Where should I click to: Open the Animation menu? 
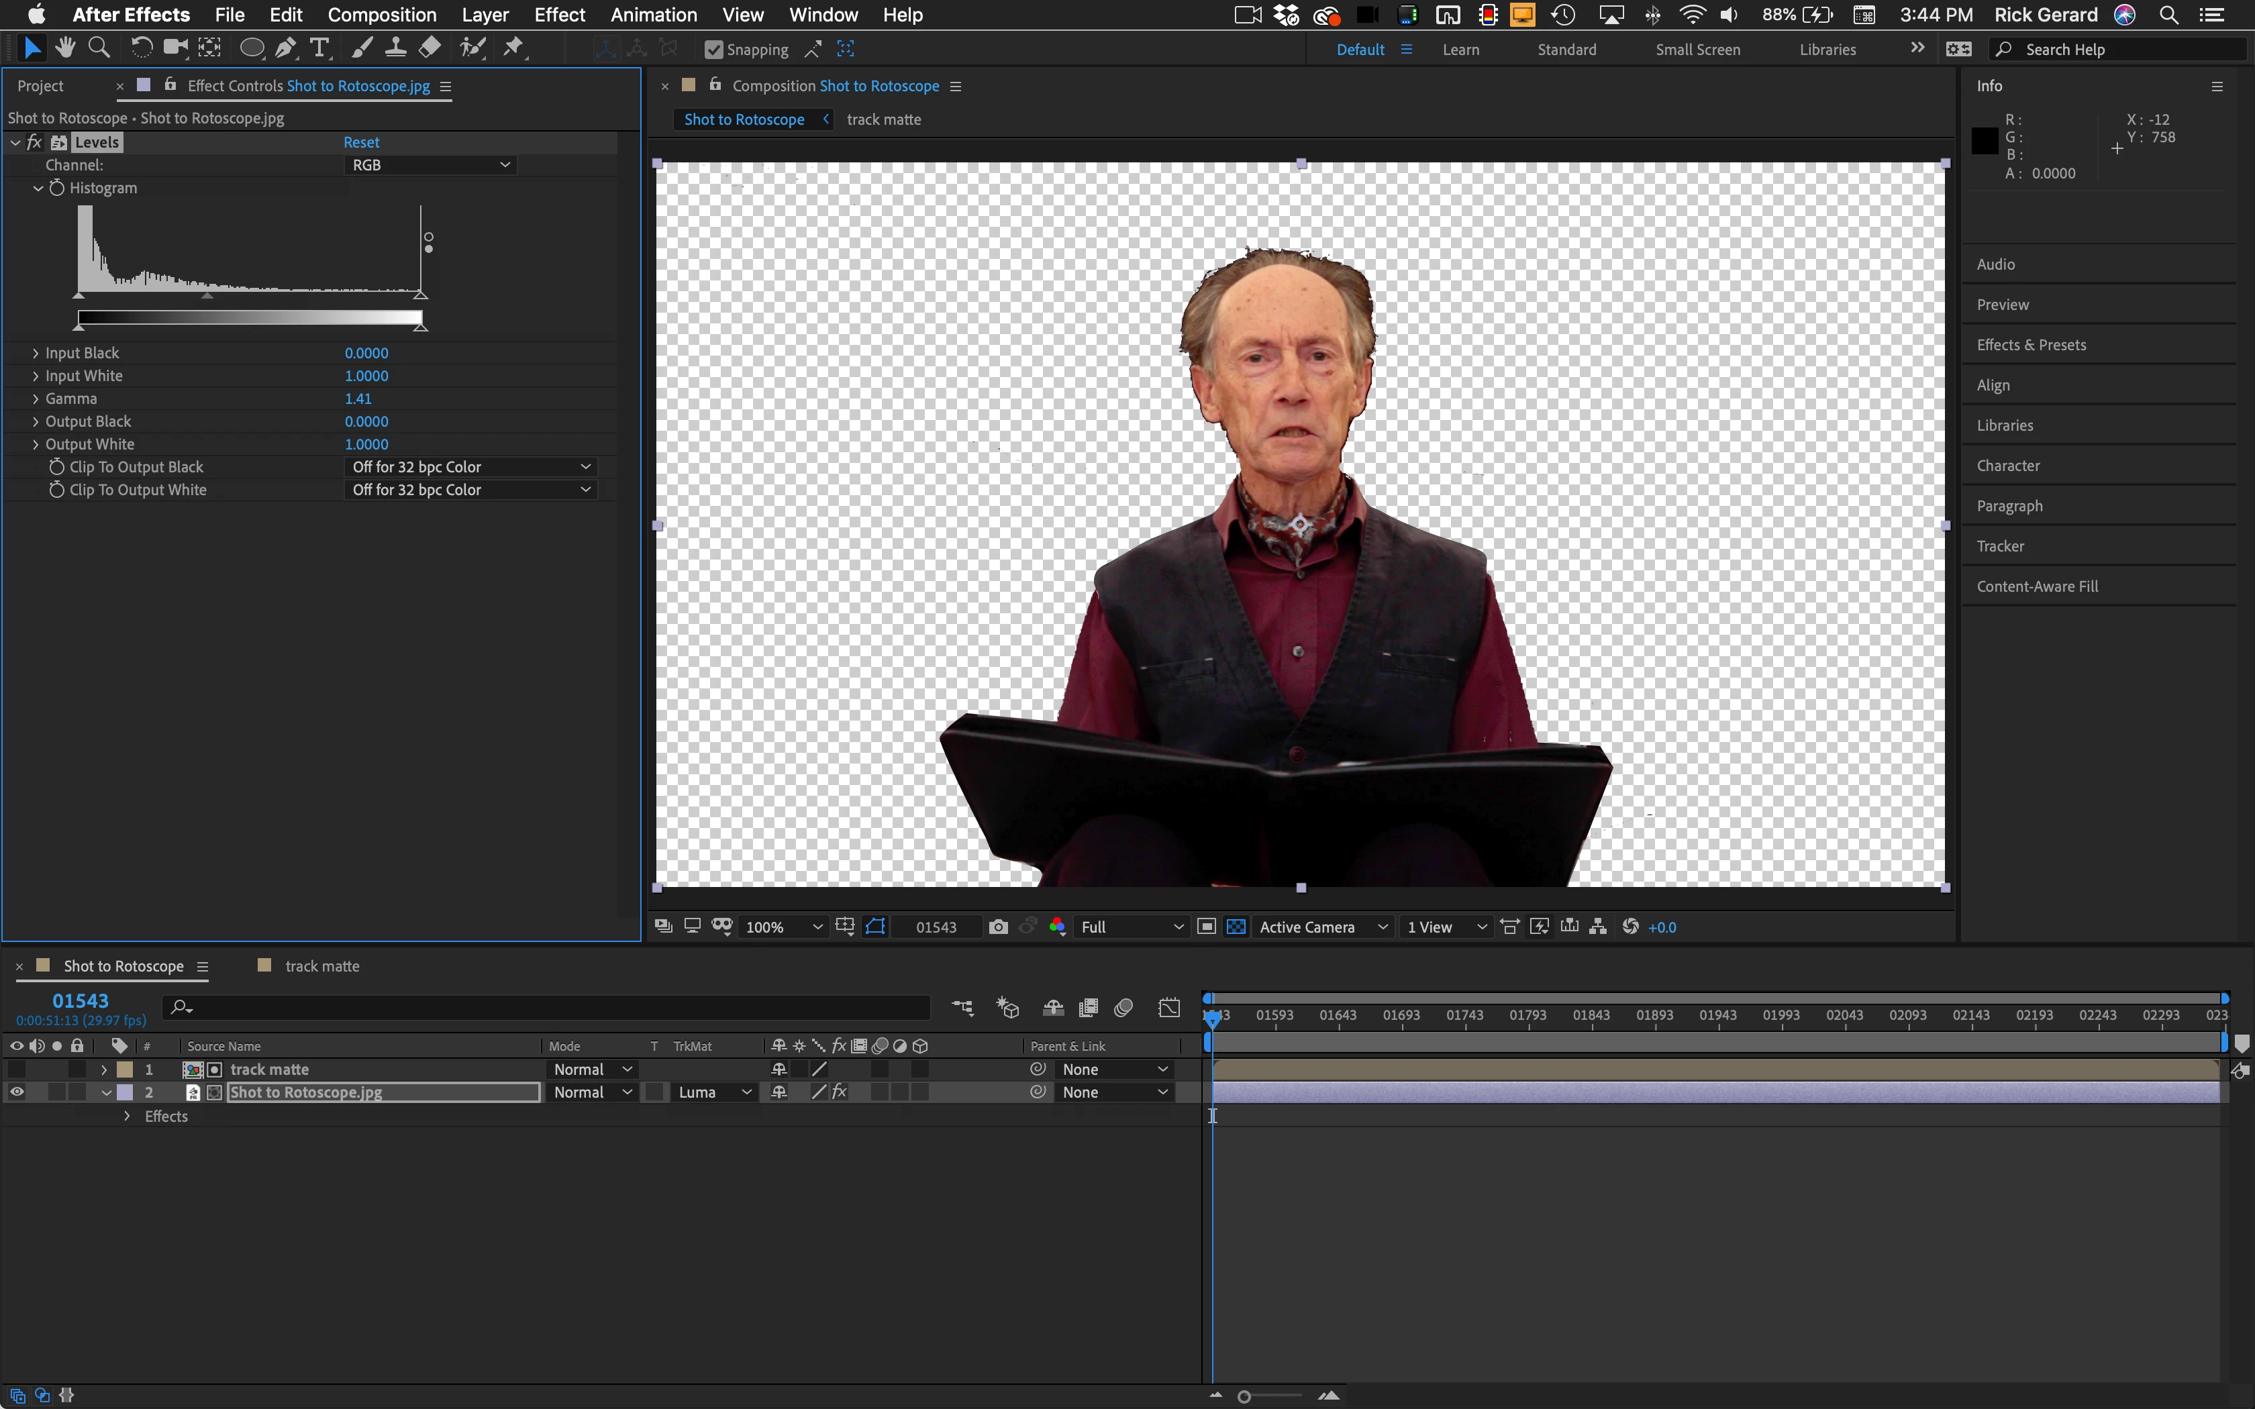(x=653, y=15)
